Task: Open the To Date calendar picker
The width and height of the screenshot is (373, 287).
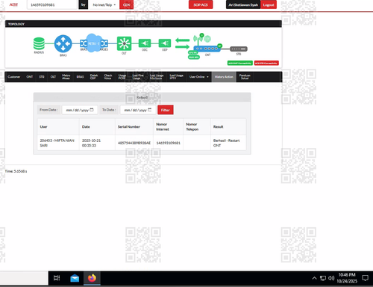Action: [150, 110]
